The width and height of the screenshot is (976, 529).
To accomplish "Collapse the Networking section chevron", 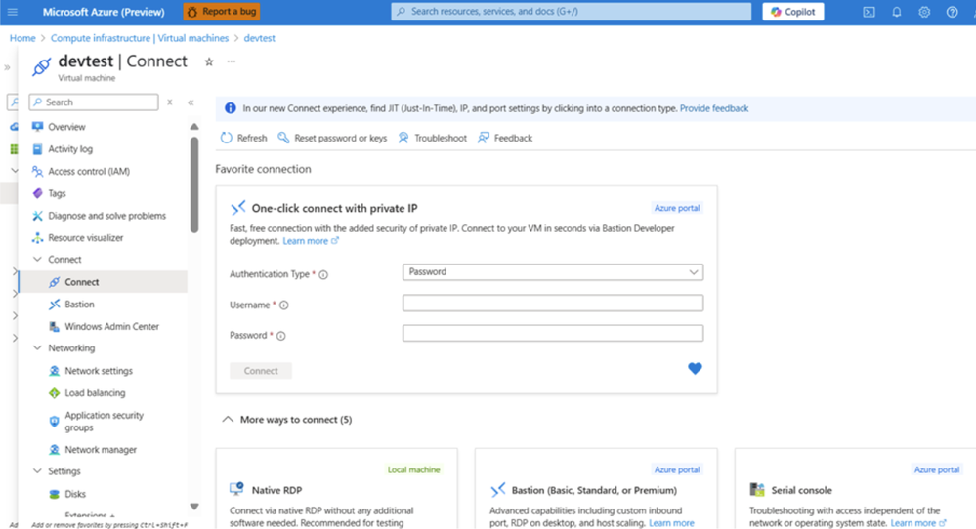I will [x=37, y=348].
